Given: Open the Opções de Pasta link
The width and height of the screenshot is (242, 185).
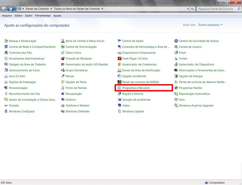Looking at the screenshot, I should [76, 82].
